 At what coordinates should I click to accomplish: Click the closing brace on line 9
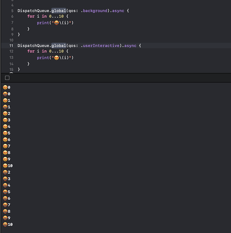pyautogui.click(x=18, y=34)
